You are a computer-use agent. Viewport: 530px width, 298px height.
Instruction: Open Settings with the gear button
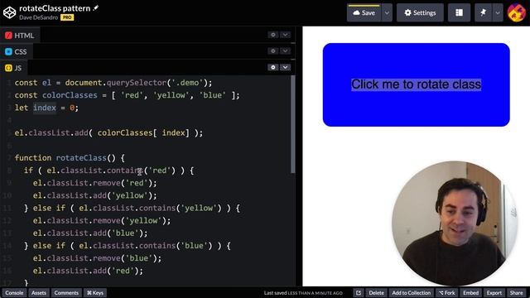click(x=420, y=13)
